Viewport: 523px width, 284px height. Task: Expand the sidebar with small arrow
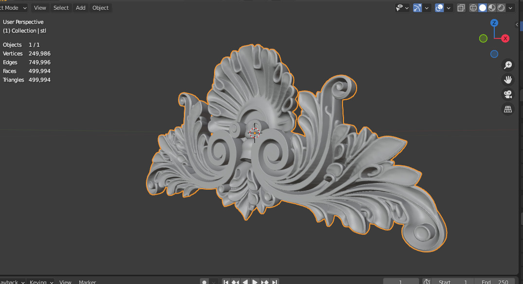(517, 24)
